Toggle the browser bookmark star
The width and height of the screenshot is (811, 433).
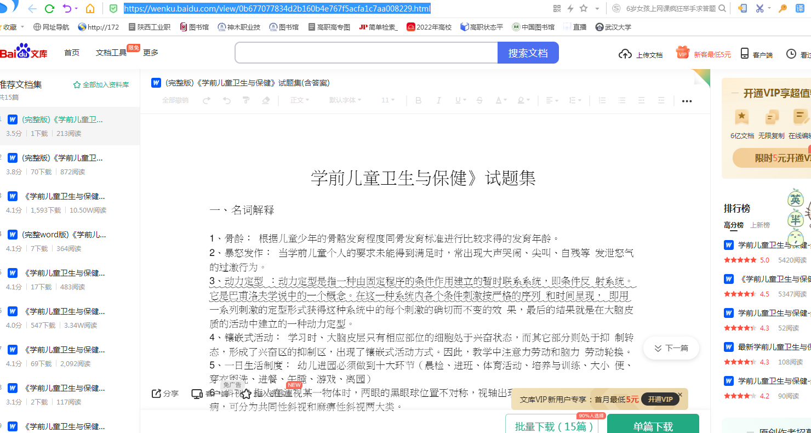click(x=584, y=8)
